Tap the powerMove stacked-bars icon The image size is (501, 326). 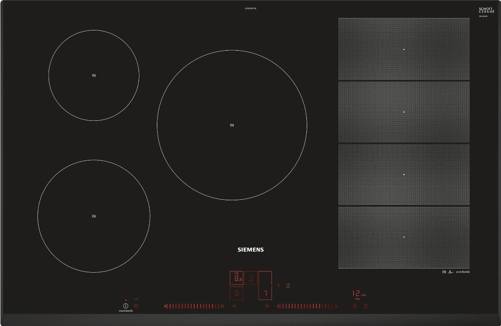pyautogui.click(x=278, y=285)
